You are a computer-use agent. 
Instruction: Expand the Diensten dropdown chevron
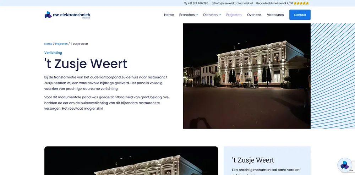click(220, 15)
